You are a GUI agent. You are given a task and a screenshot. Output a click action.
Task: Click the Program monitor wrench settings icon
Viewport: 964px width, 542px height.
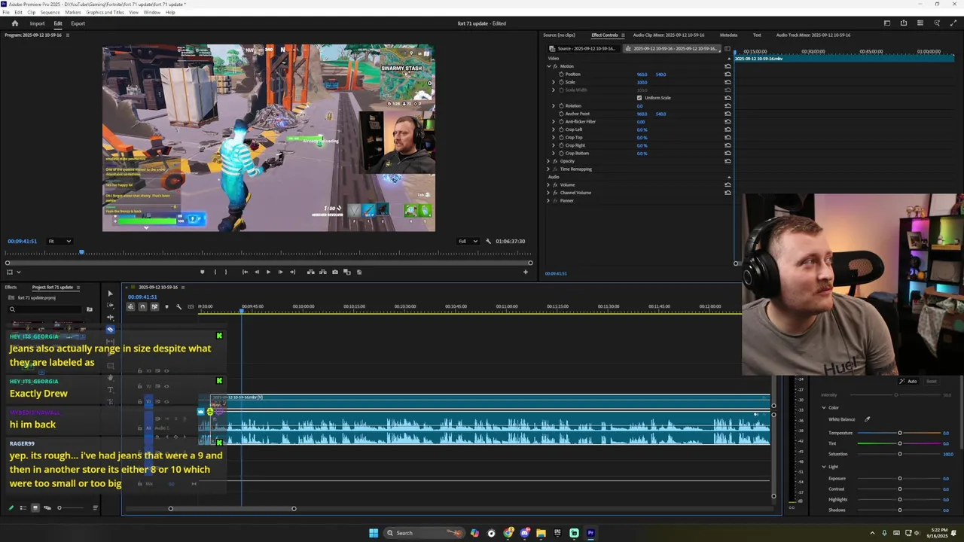click(488, 241)
